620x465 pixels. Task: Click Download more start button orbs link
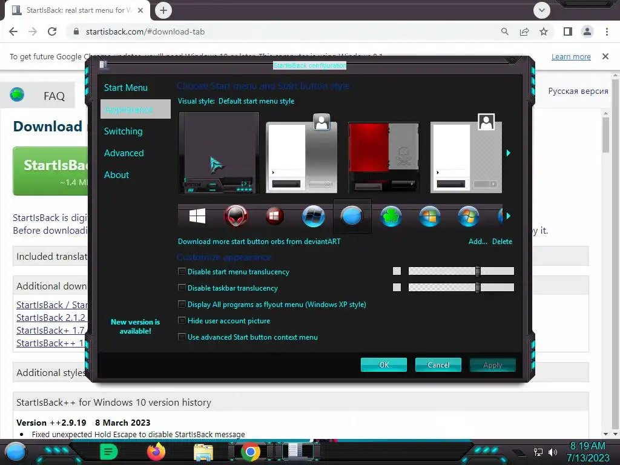coord(259,242)
